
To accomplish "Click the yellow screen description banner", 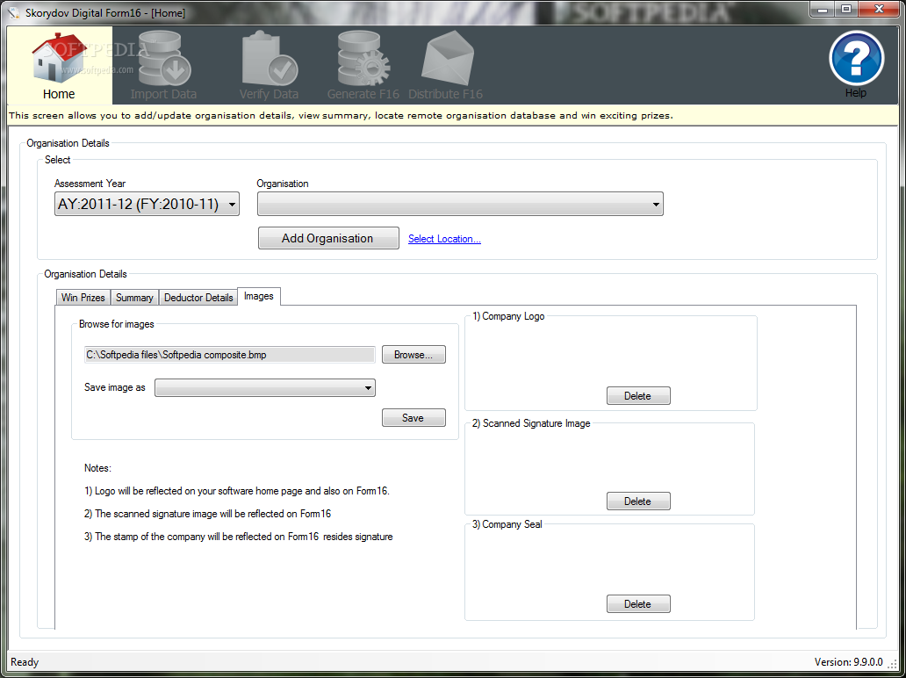I will [x=452, y=115].
